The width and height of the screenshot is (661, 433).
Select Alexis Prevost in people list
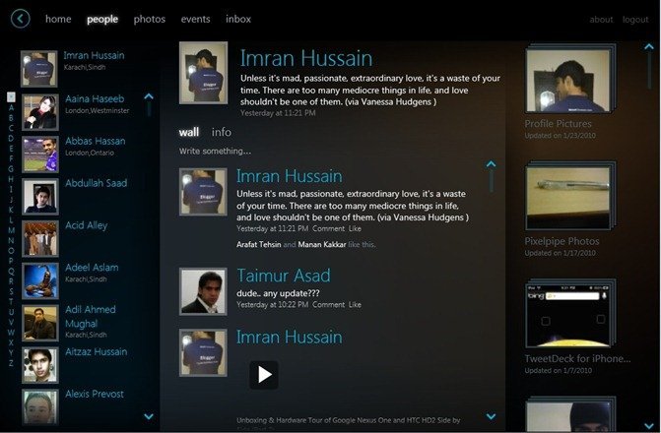(95, 394)
